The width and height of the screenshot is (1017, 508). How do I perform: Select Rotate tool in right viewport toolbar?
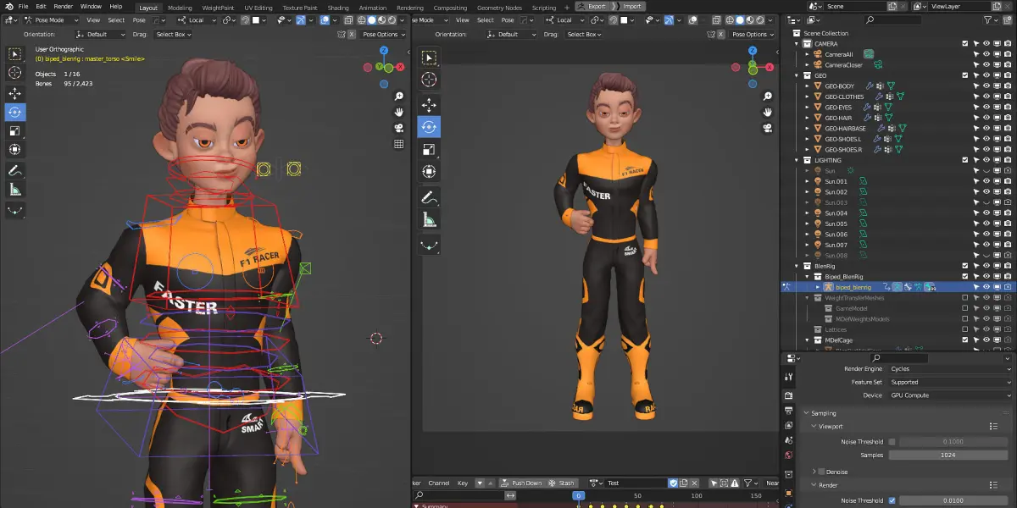(x=430, y=127)
